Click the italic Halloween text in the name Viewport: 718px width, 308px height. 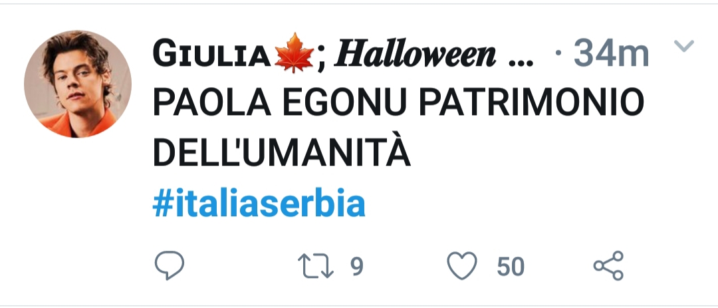tap(415, 55)
